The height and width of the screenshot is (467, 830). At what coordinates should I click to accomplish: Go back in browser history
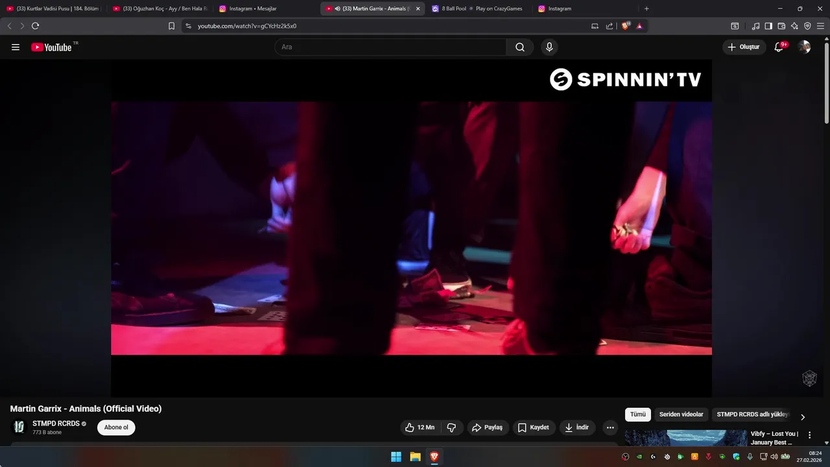tap(9, 26)
